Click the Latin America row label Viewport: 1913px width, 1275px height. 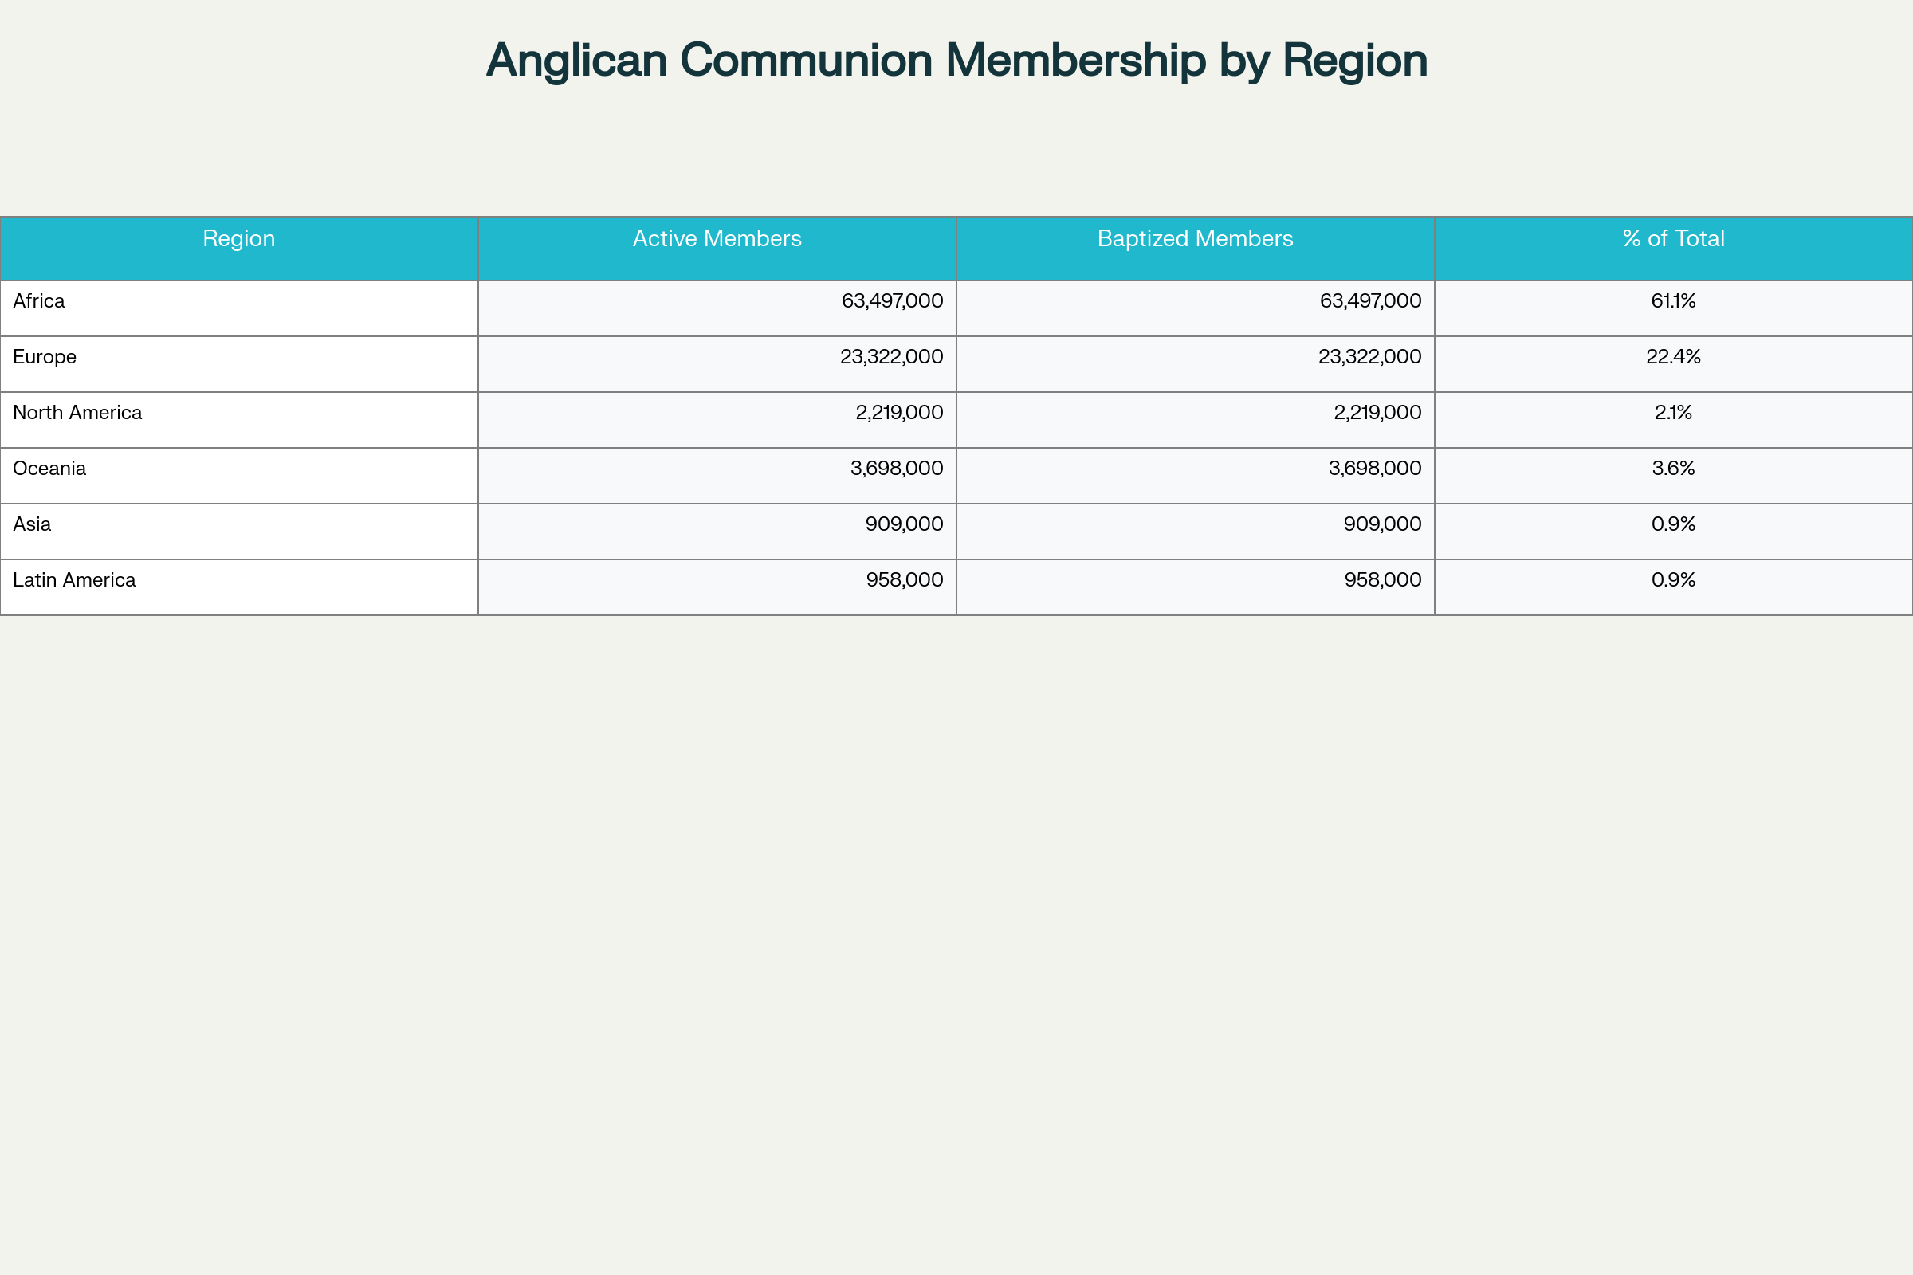74,581
